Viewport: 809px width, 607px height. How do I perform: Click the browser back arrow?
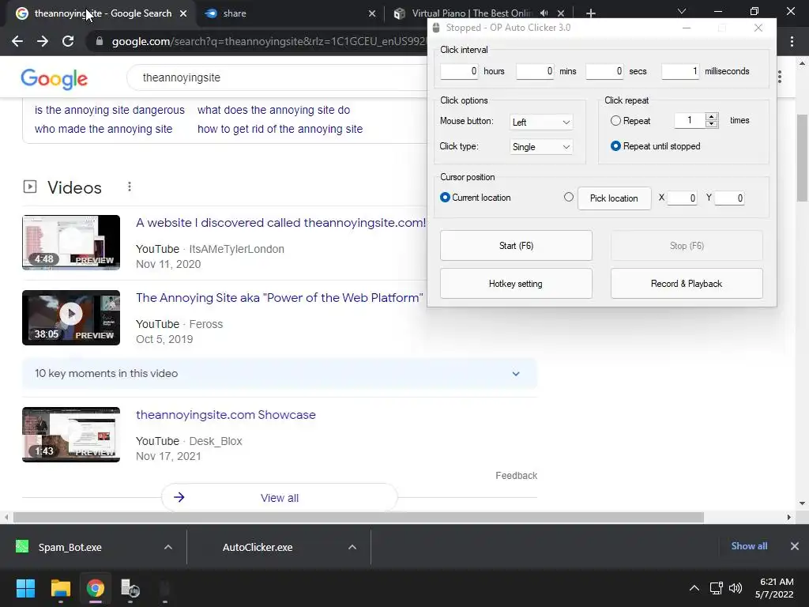point(17,41)
